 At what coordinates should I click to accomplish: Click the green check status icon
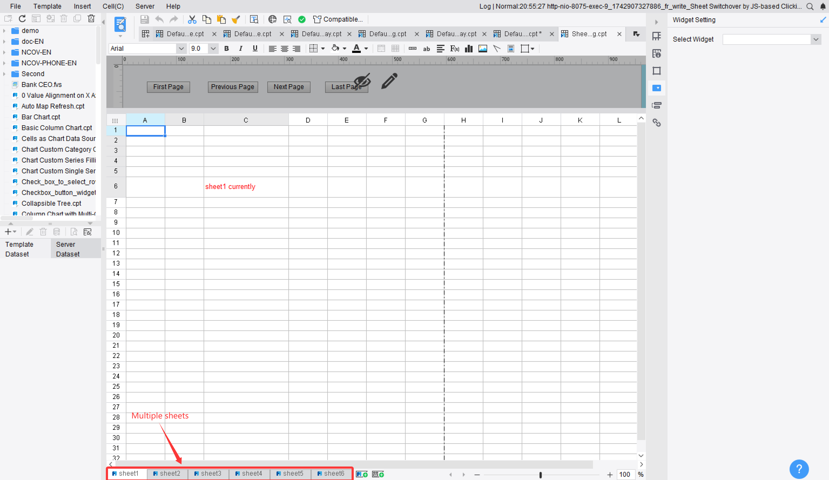pos(302,19)
